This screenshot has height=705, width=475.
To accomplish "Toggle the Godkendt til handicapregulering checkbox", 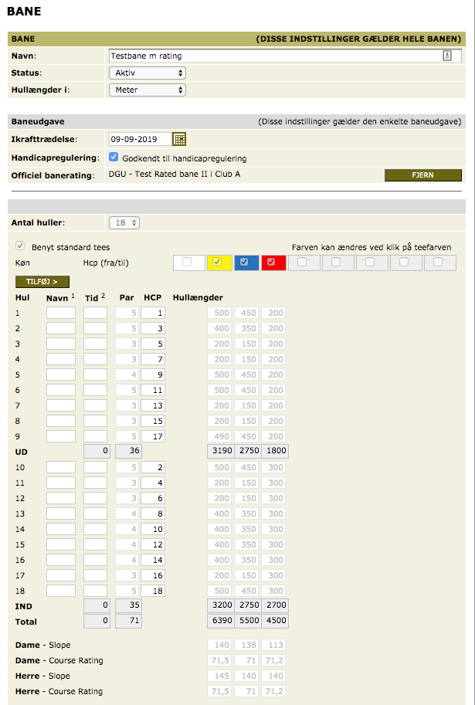I will [114, 158].
